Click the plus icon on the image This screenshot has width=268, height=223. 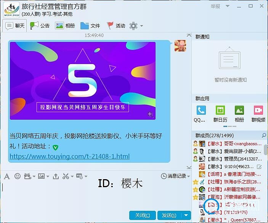(x=150, y=114)
